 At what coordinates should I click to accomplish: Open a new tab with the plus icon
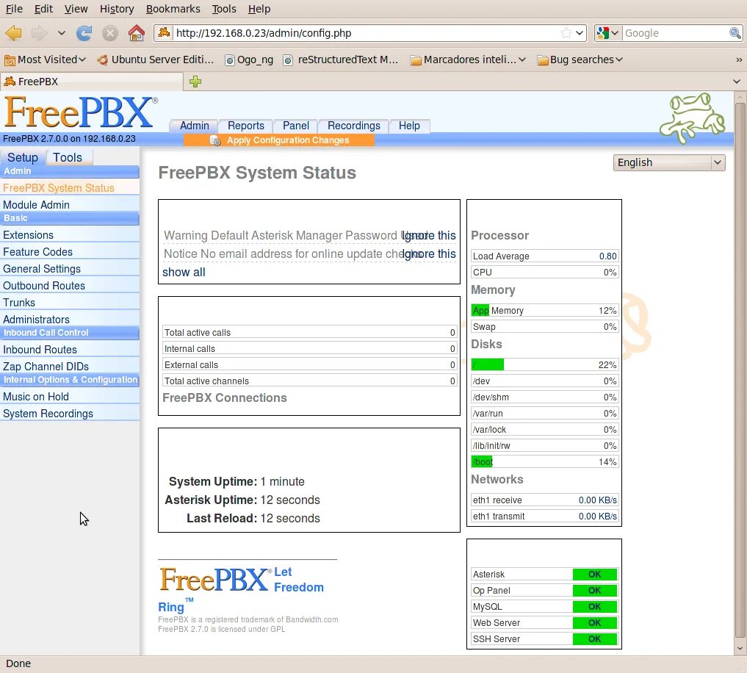(195, 82)
